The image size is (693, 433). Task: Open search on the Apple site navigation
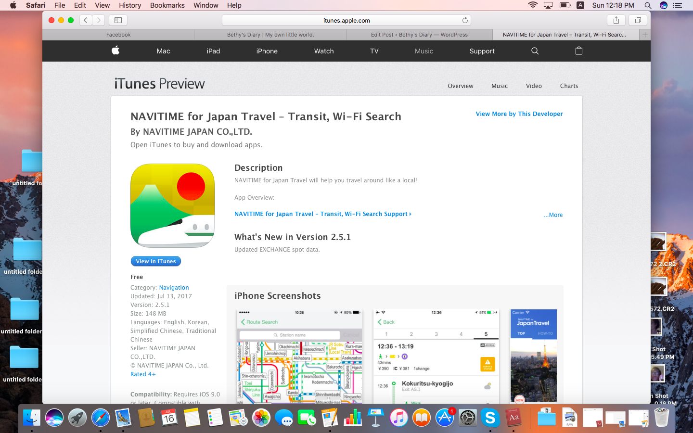535,51
